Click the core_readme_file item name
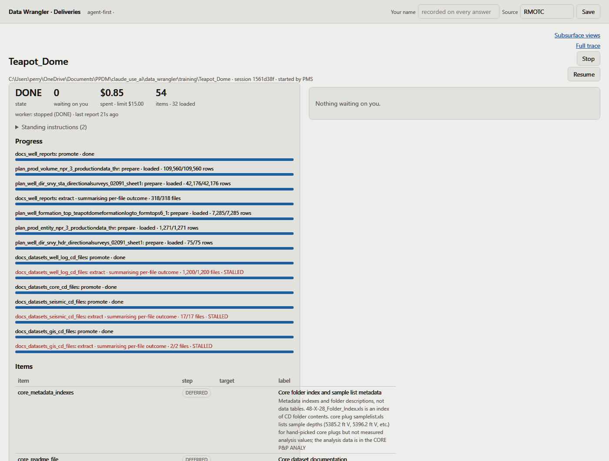Screen dimensions: 609x461 [x=38, y=458]
